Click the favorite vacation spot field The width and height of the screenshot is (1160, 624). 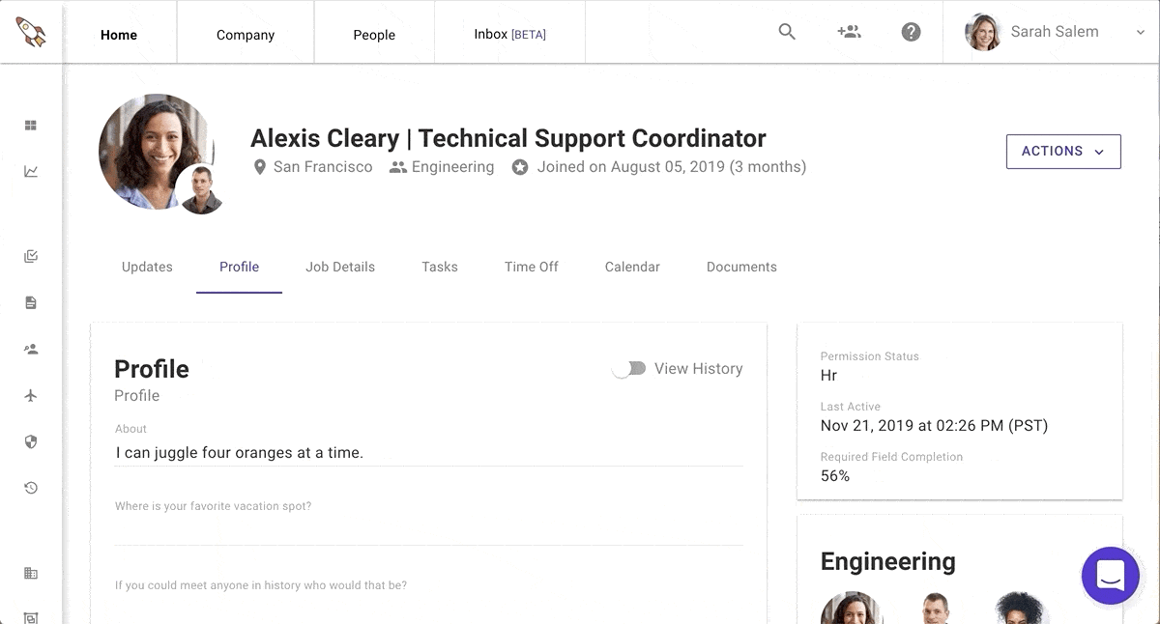(x=428, y=531)
